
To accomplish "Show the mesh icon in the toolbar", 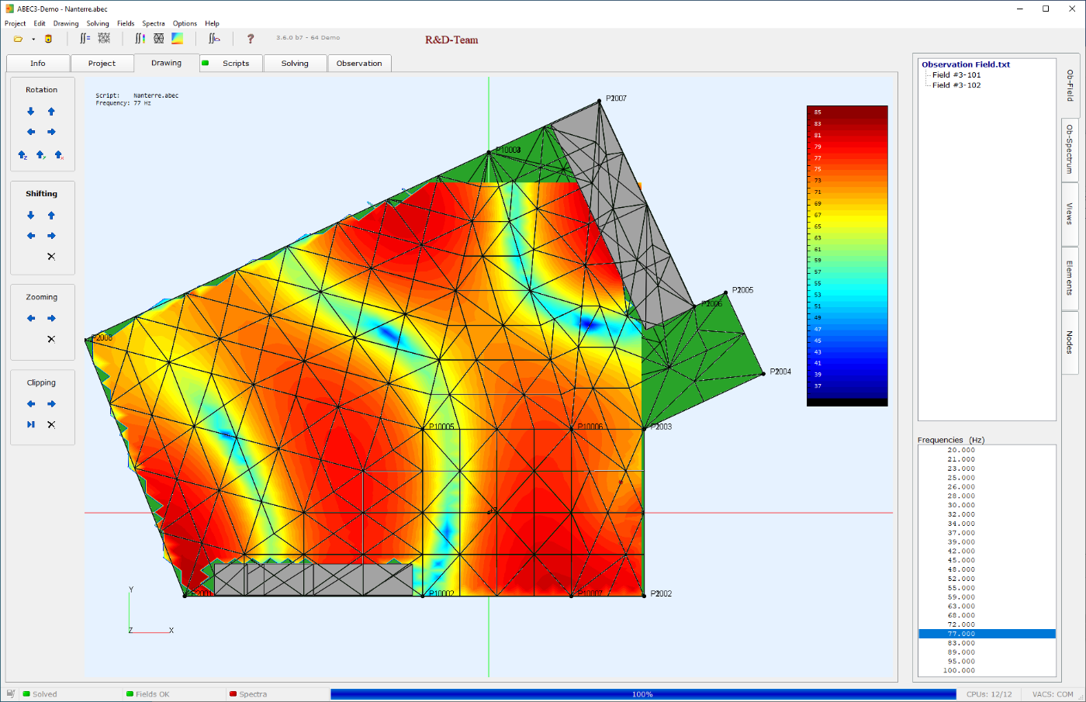I will (158, 38).
